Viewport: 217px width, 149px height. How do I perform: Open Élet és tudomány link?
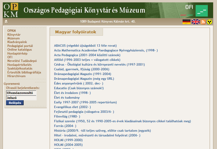click(x=67, y=98)
